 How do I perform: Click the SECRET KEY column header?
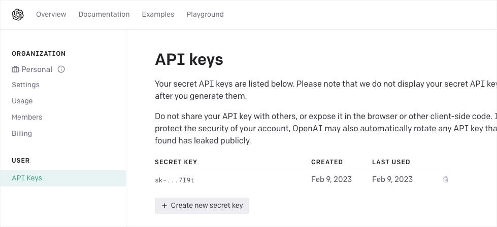(176, 162)
